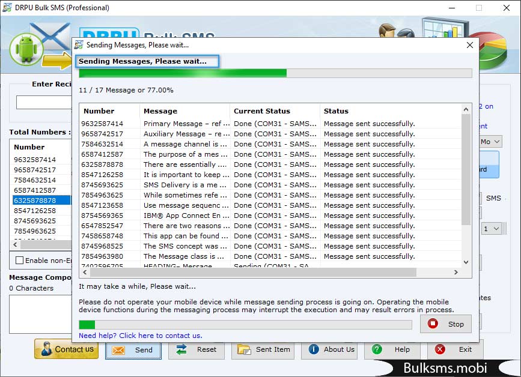Select dialog row 7584632514
This screenshot has width=521, height=377.
click(270, 144)
